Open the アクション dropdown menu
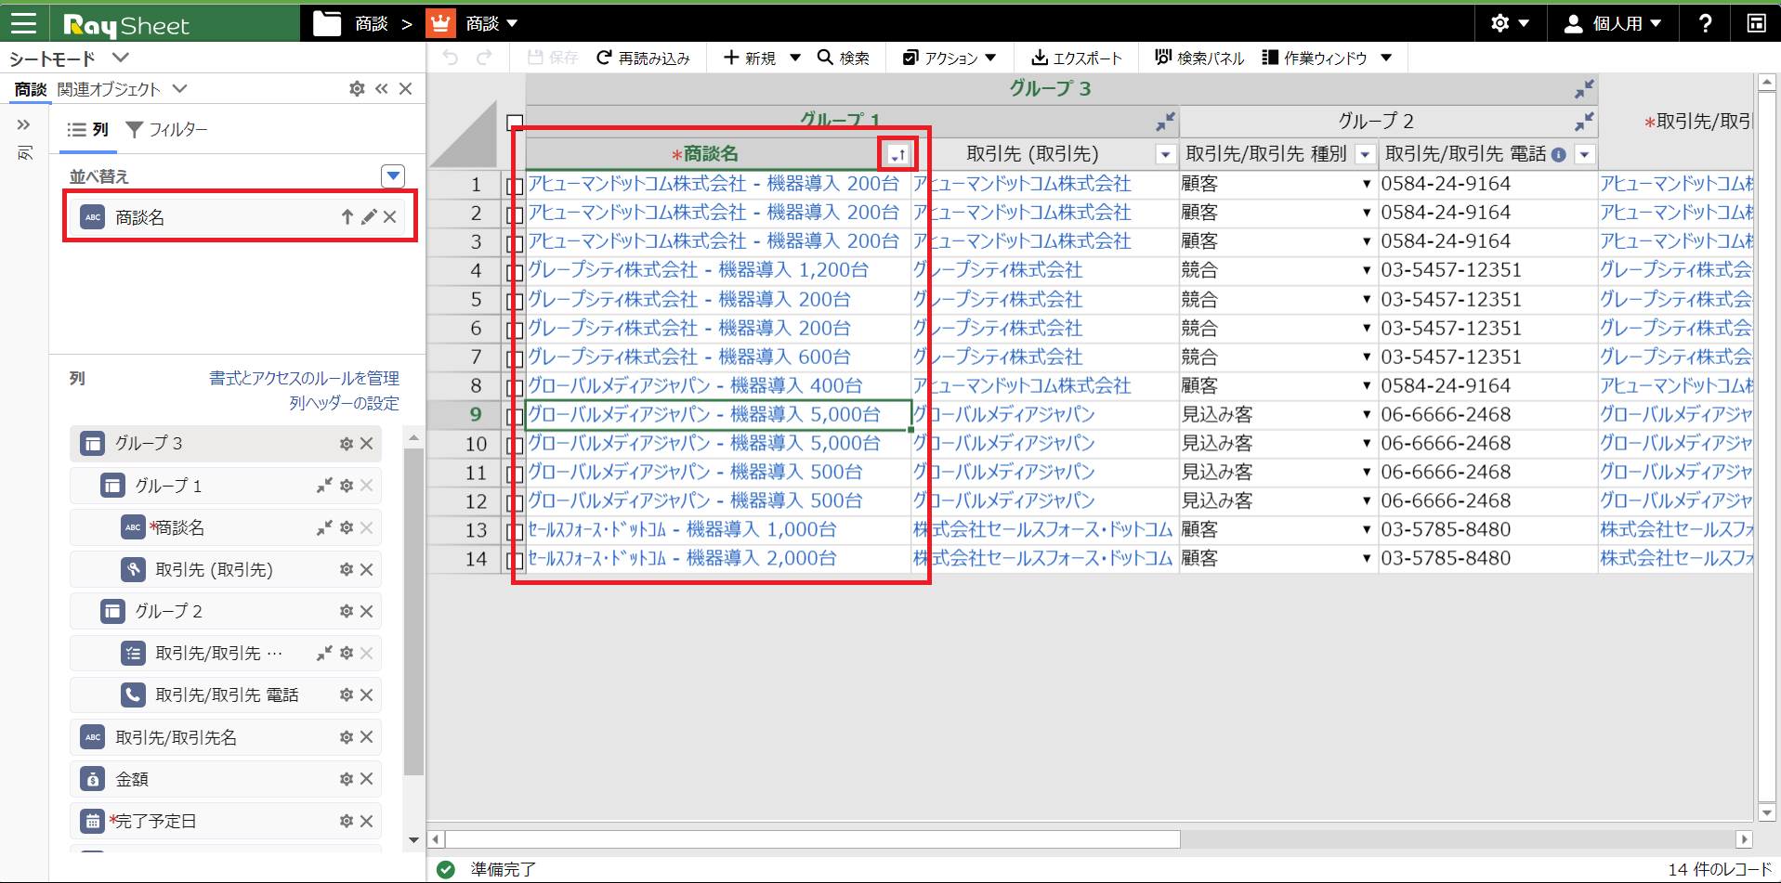 (949, 58)
